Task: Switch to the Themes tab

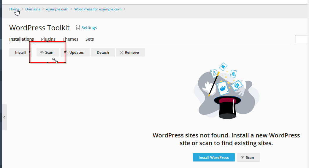Action: coord(70,39)
